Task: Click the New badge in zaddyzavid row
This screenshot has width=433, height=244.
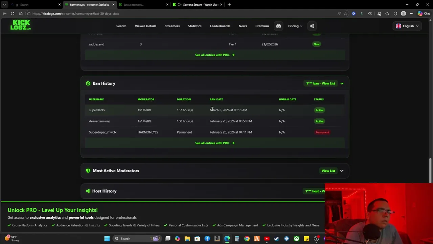Action: (x=316, y=44)
